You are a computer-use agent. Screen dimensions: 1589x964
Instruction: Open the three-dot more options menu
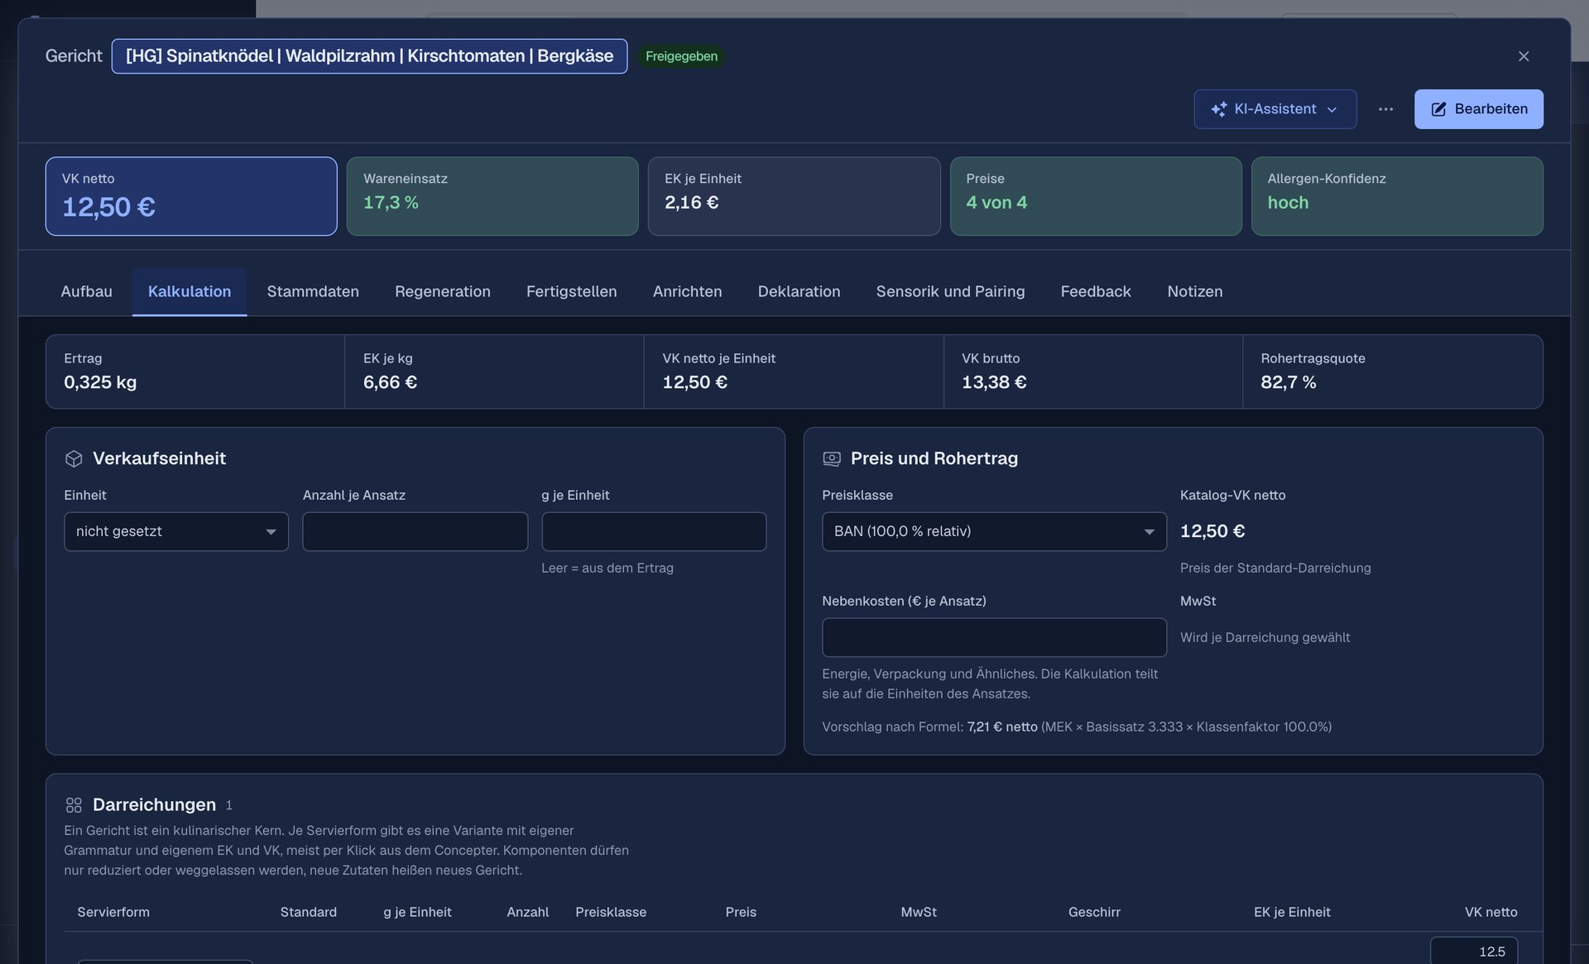[x=1385, y=109]
